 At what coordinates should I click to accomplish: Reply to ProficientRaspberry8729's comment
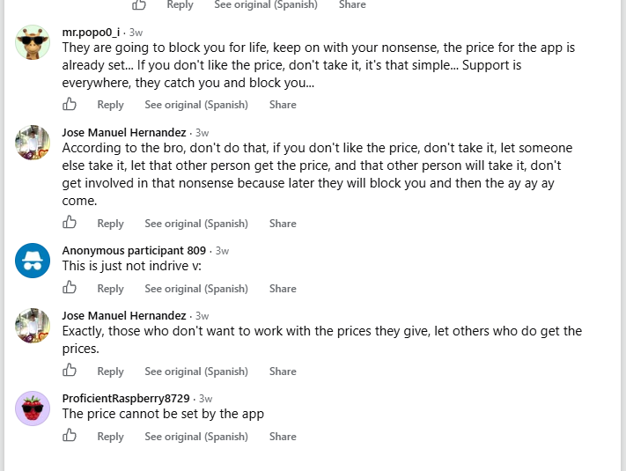[111, 437]
